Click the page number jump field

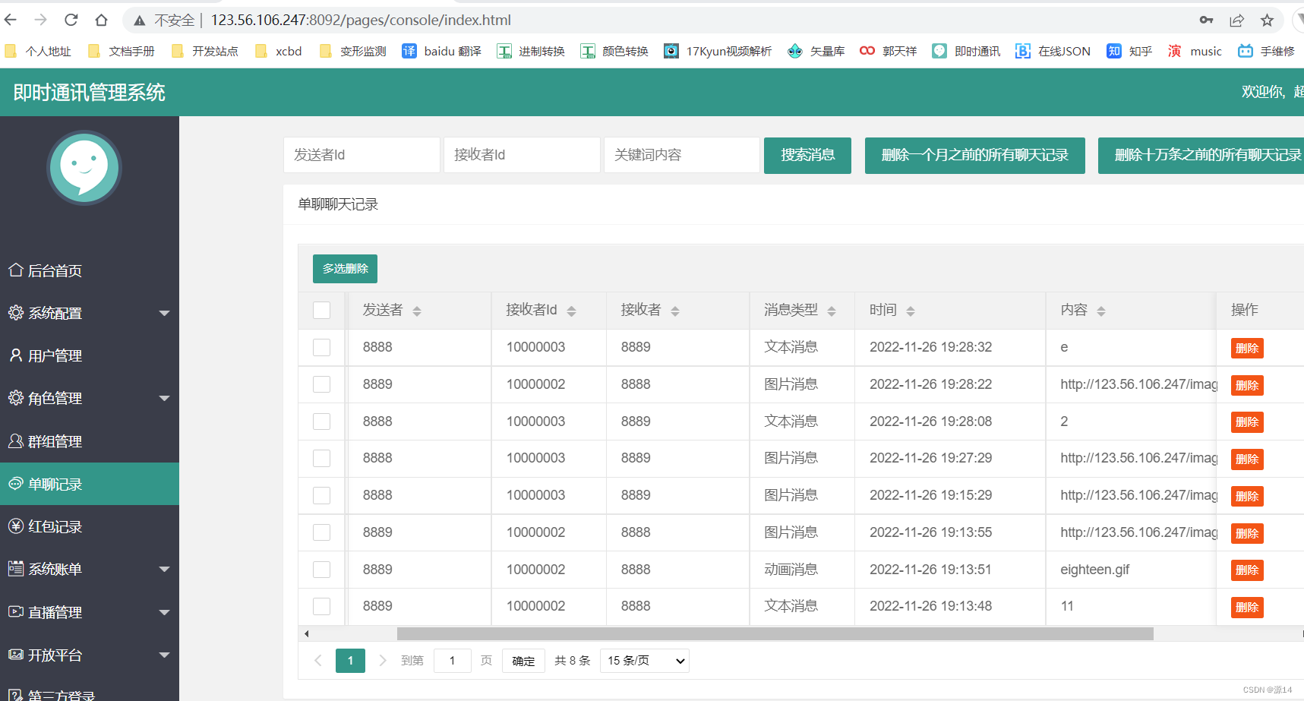point(453,661)
